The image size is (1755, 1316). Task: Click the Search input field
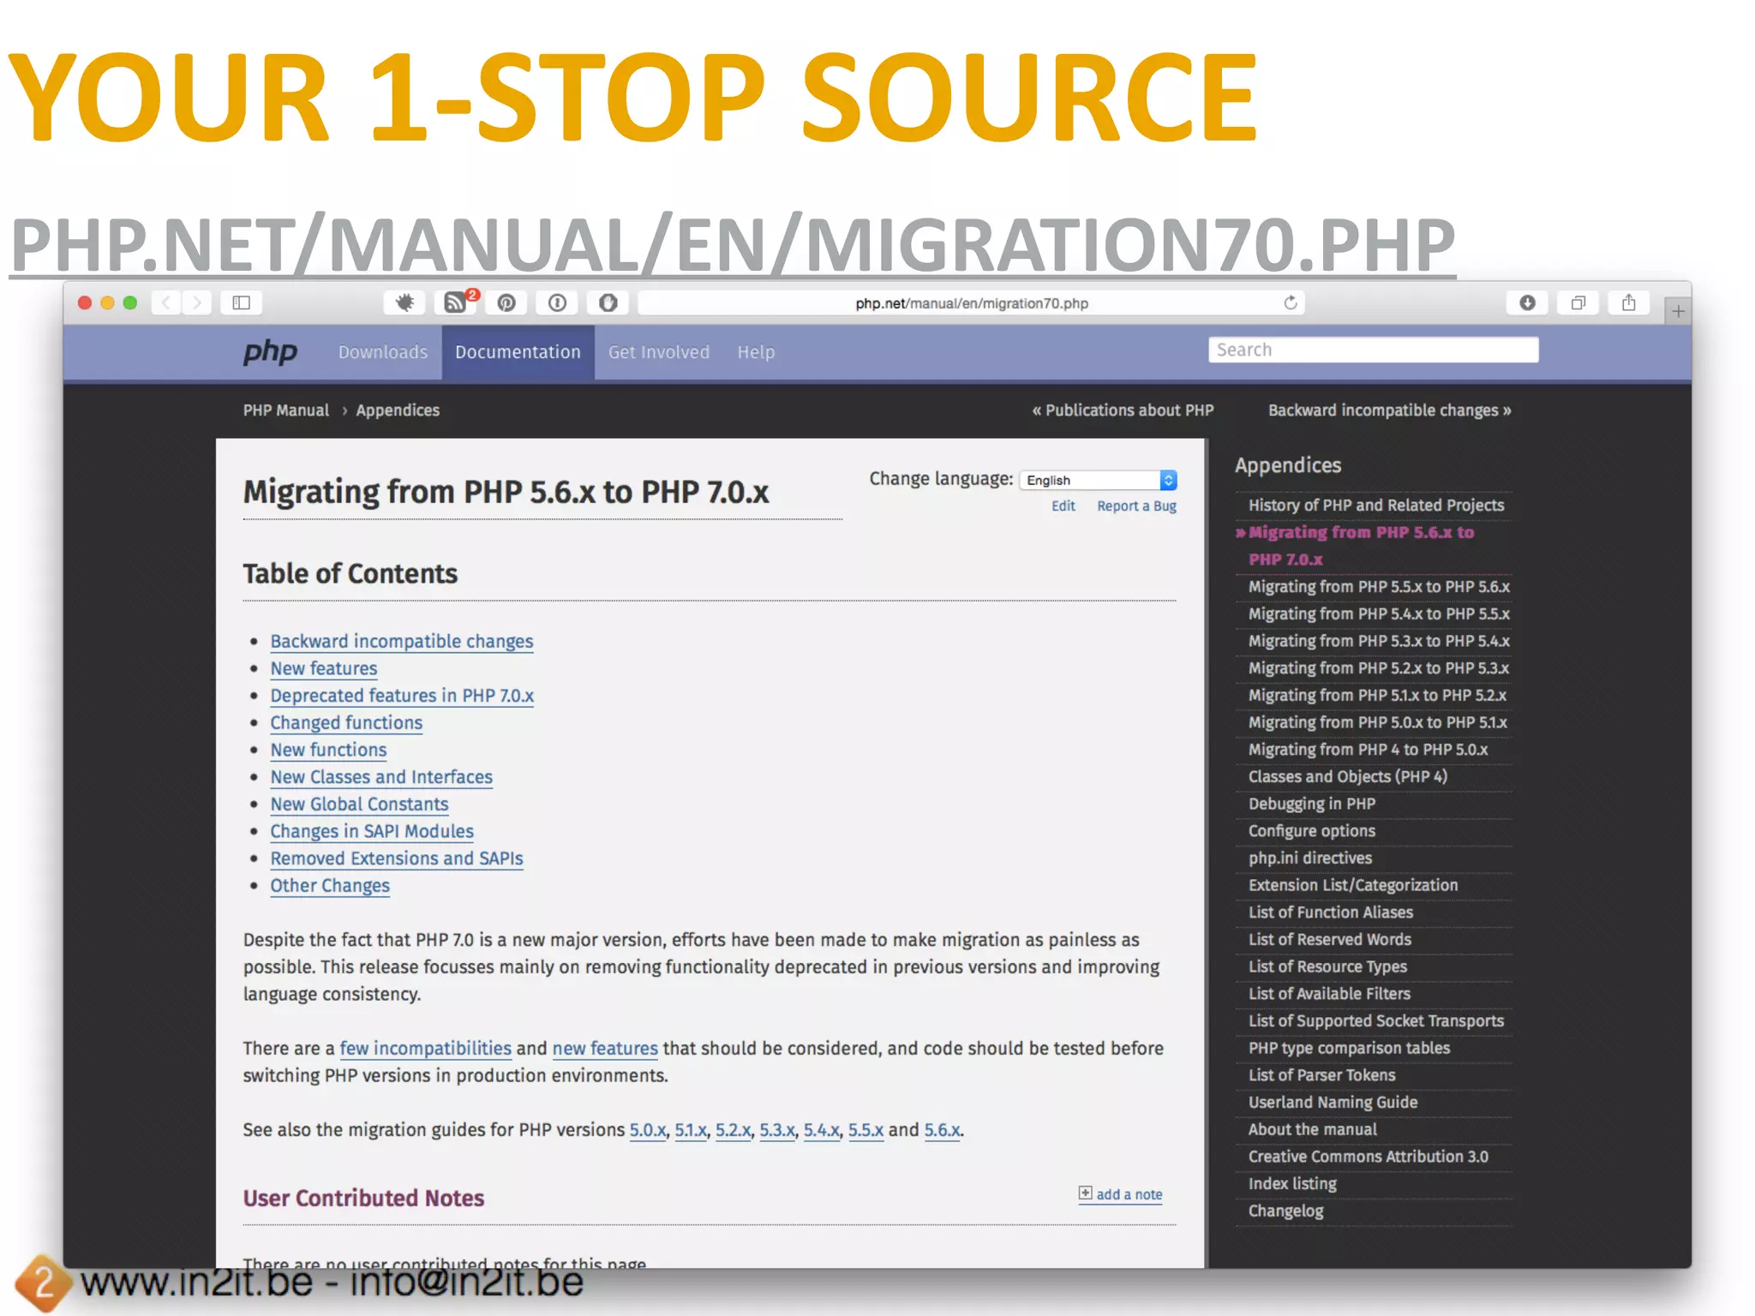pos(1373,350)
